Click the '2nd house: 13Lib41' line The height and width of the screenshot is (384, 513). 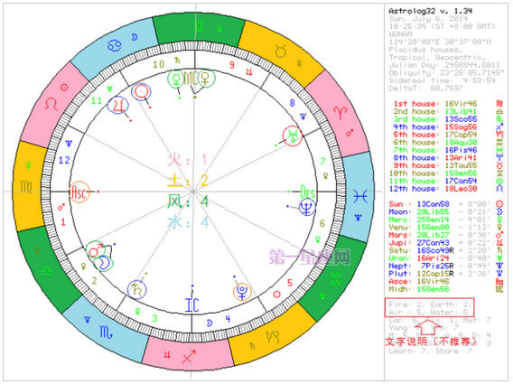(x=435, y=112)
